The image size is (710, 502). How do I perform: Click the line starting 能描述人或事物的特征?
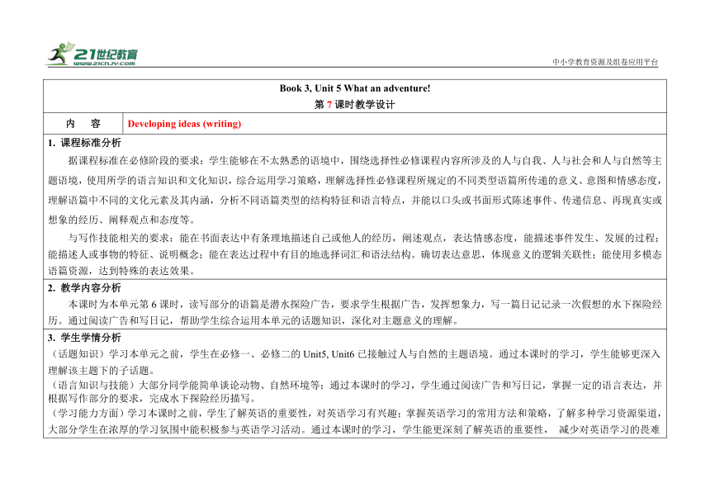355,255
